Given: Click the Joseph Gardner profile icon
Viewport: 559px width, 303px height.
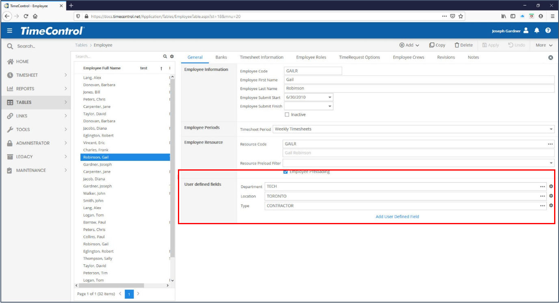Looking at the screenshot, I should [x=526, y=30].
